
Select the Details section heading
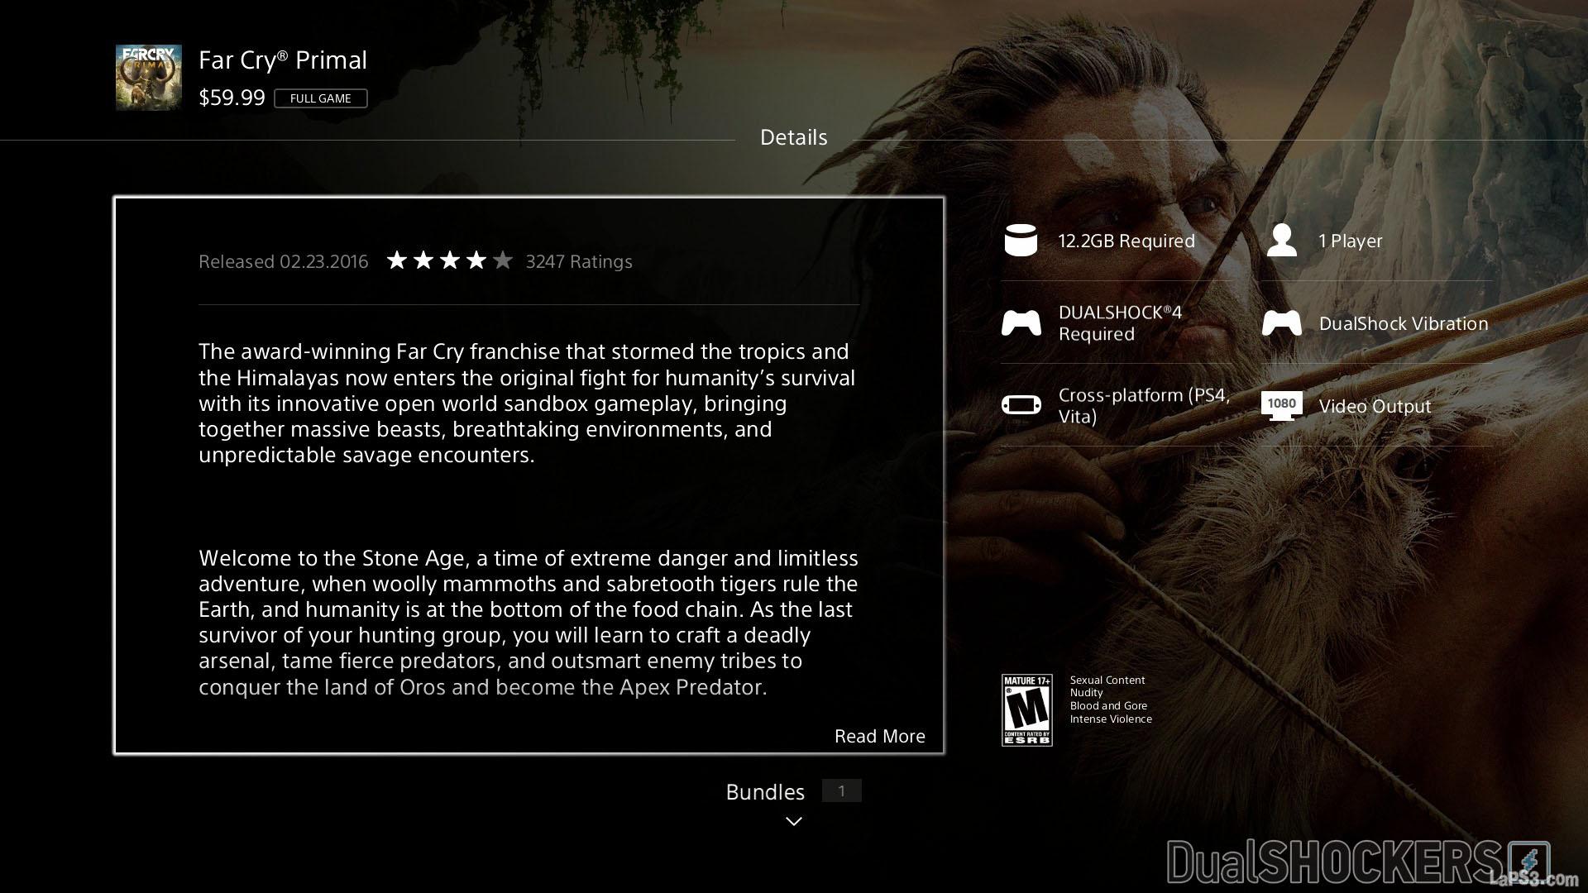click(793, 137)
